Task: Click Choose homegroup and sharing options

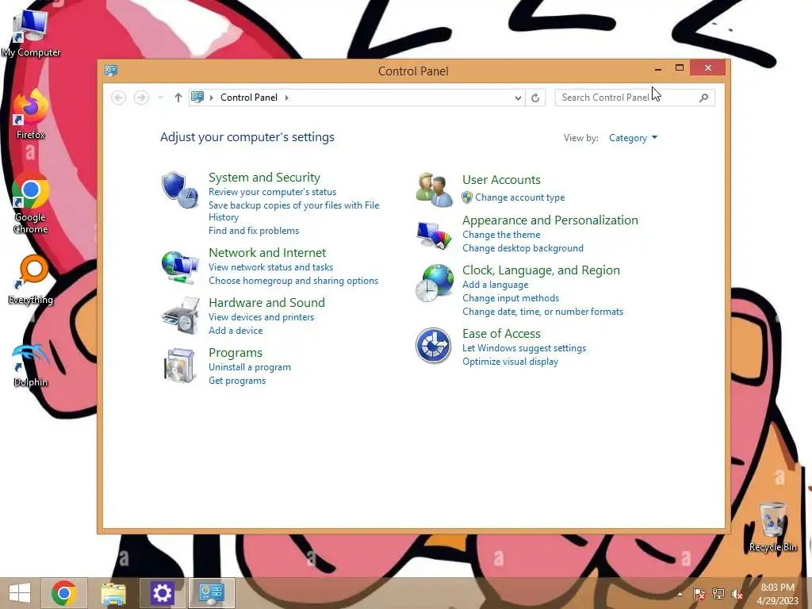Action: [293, 281]
